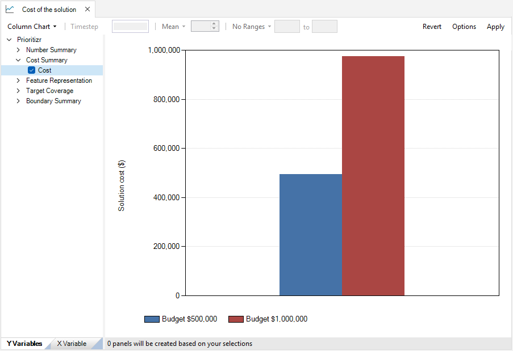Image resolution: width=513 pixels, height=351 pixels.
Task: Uncheck the Cost checkbox
Action: (32, 70)
